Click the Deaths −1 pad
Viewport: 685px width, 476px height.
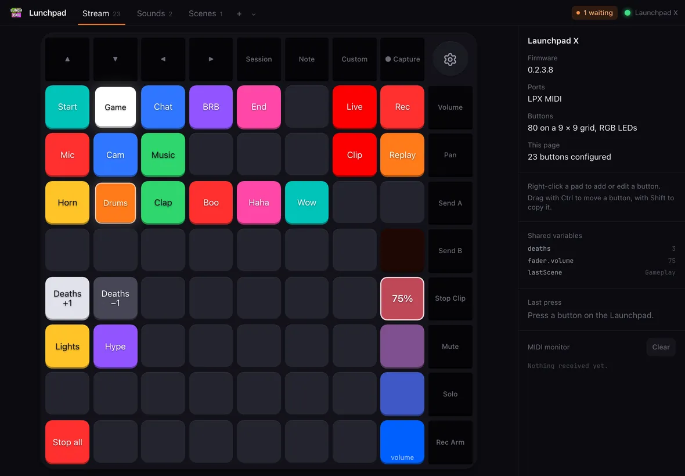[x=116, y=298]
